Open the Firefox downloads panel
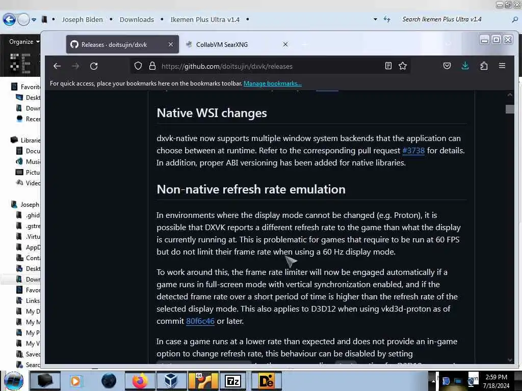The height and width of the screenshot is (391, 522). (465, 66)
